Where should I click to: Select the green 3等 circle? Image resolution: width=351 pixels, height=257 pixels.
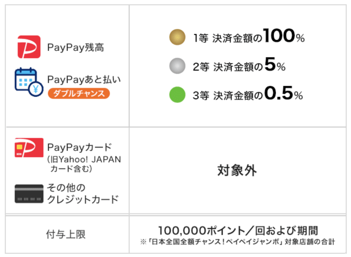click(x=177, y=95)
